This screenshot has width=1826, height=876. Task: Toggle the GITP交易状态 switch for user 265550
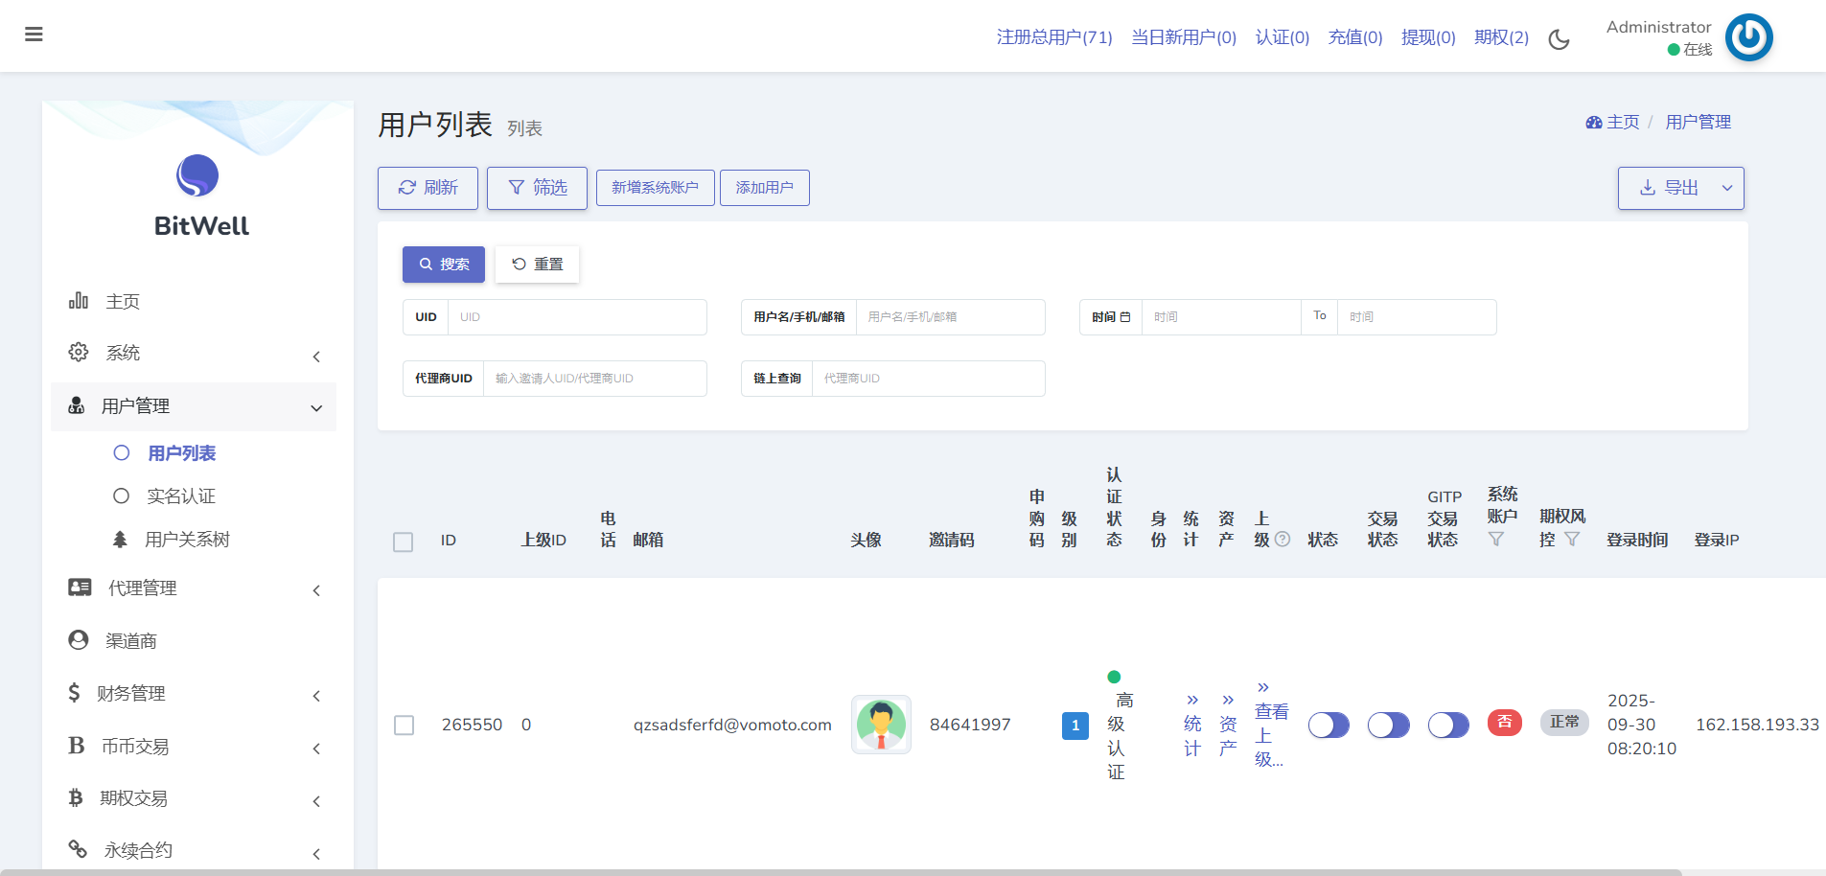tap(1447, 726)
